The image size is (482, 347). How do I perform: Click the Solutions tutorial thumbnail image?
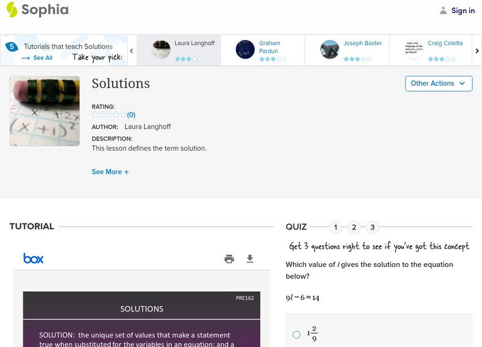[x=45, y=110]
